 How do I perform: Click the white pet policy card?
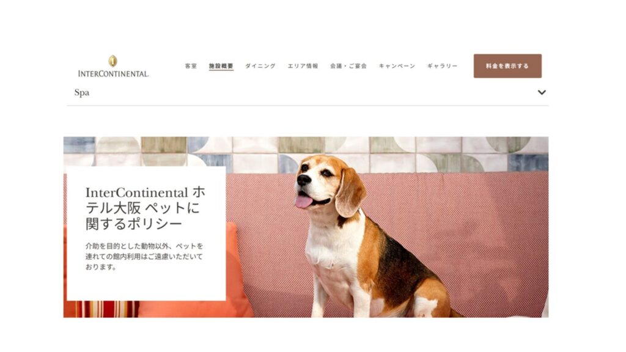[146, 233]
